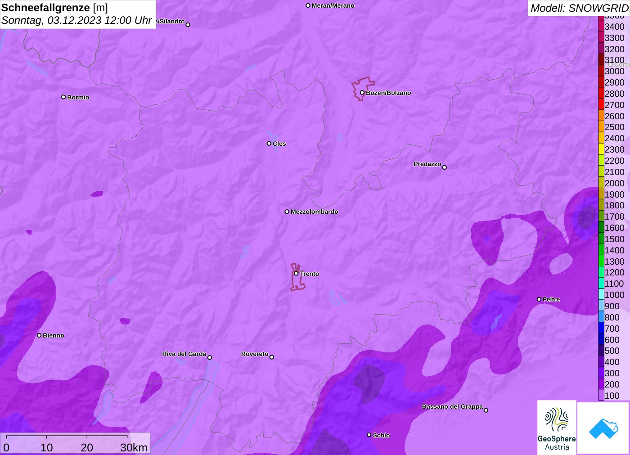Select the yellow 2300 m legend swatch
630x455 pixels.
click(x=601, y=149)
